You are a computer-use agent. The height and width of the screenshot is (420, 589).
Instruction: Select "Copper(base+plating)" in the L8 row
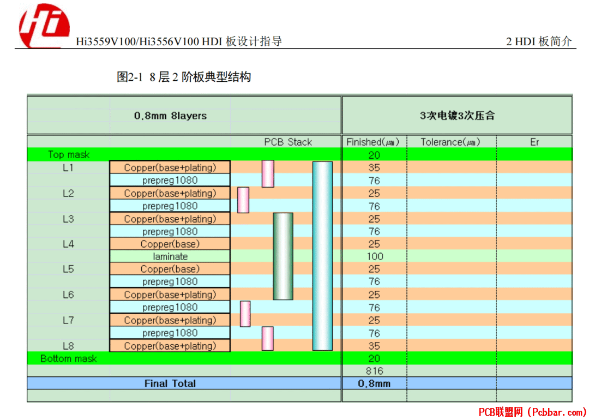[170, 346]
